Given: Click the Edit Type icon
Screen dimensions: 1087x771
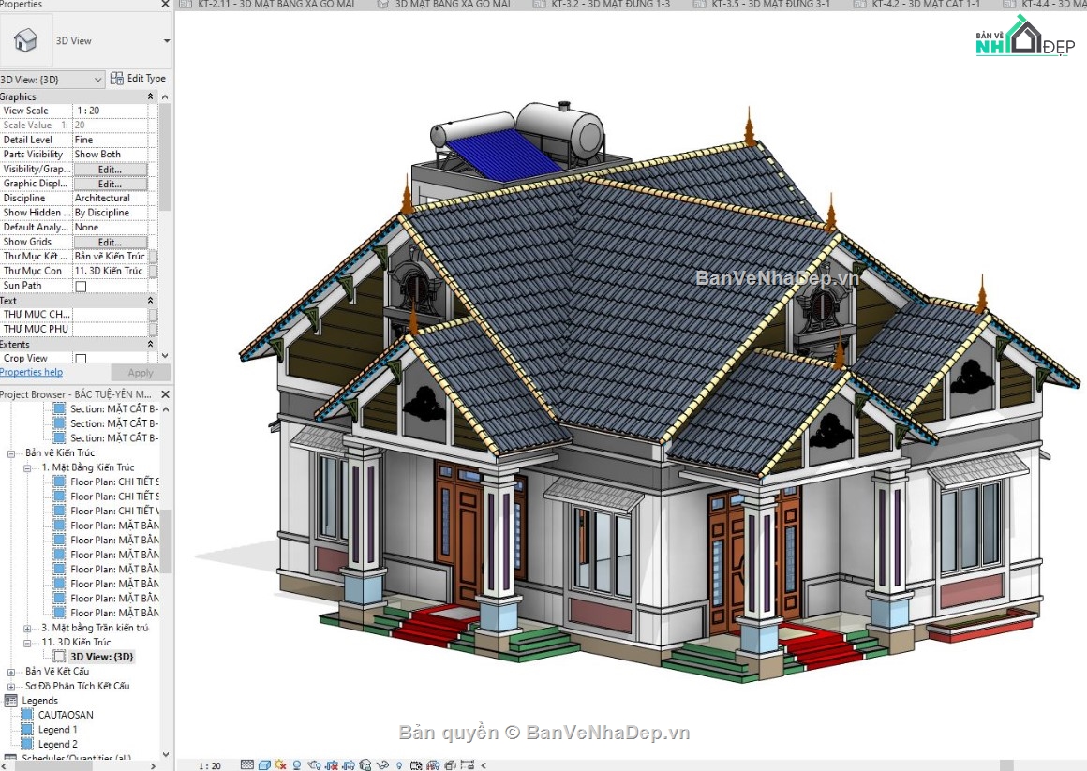Looking at the screenshot, I should click(x=116, y=79).
